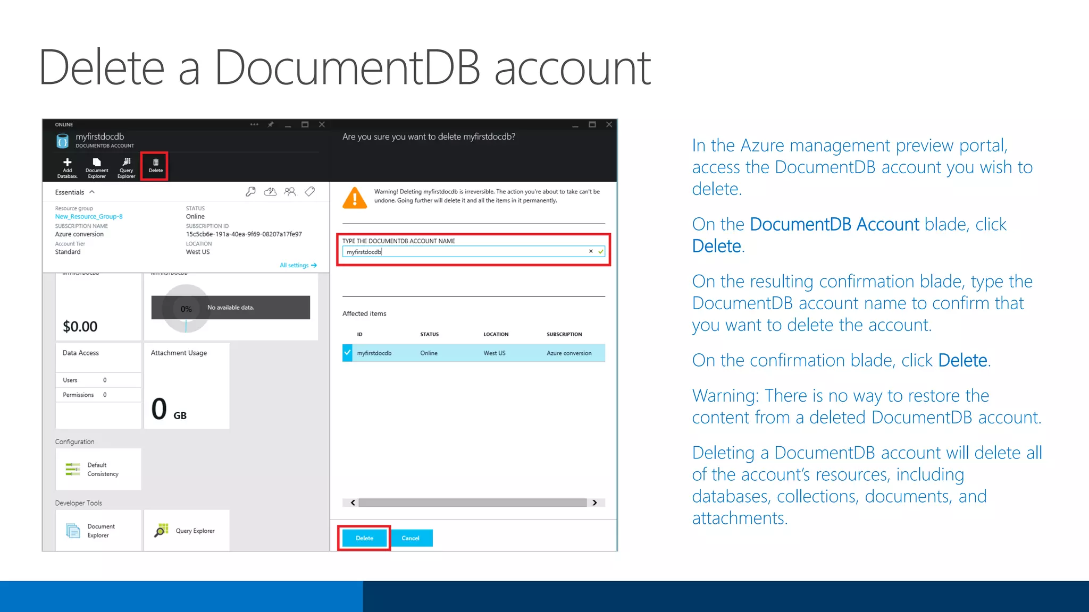Open the Query Explorer developer tool tile

[187, 530]
